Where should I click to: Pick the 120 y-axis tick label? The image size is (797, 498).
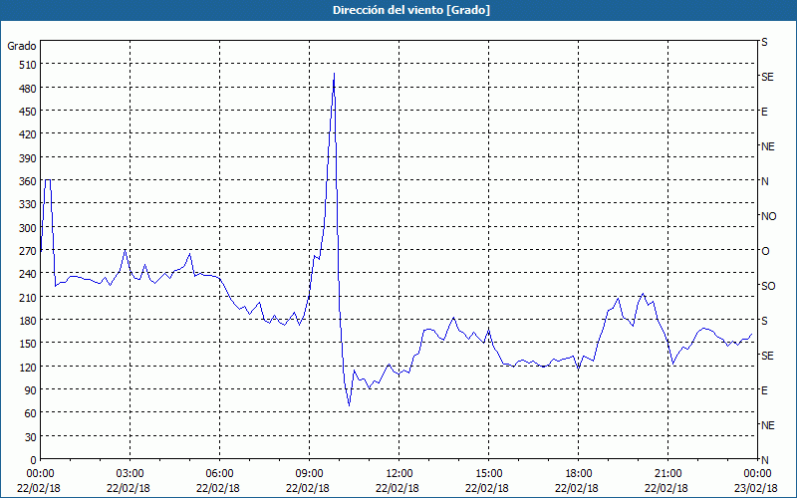27,368
